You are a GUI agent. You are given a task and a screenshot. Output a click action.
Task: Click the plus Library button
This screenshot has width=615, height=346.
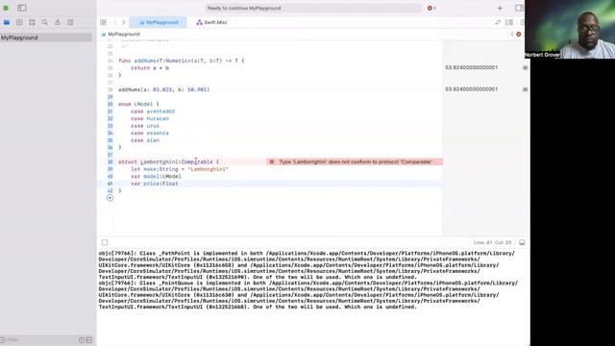click(x=500, y=8)
